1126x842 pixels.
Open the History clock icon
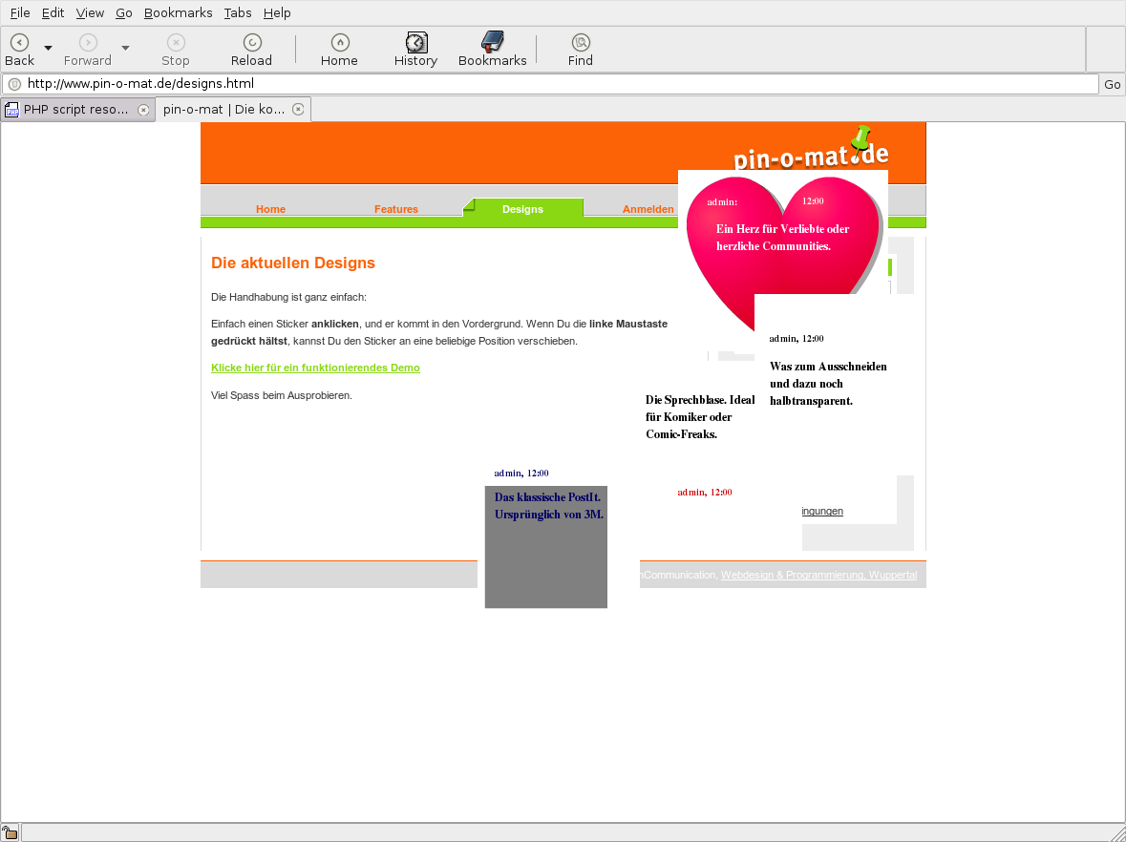click(x=415, y=42)
